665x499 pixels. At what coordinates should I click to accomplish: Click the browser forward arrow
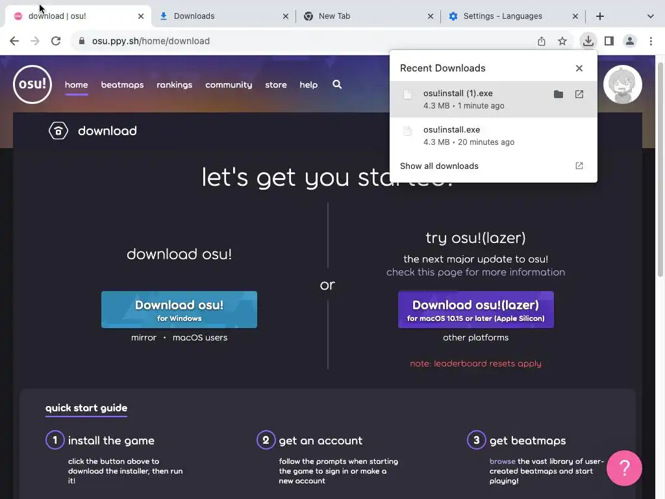(35, 41)
